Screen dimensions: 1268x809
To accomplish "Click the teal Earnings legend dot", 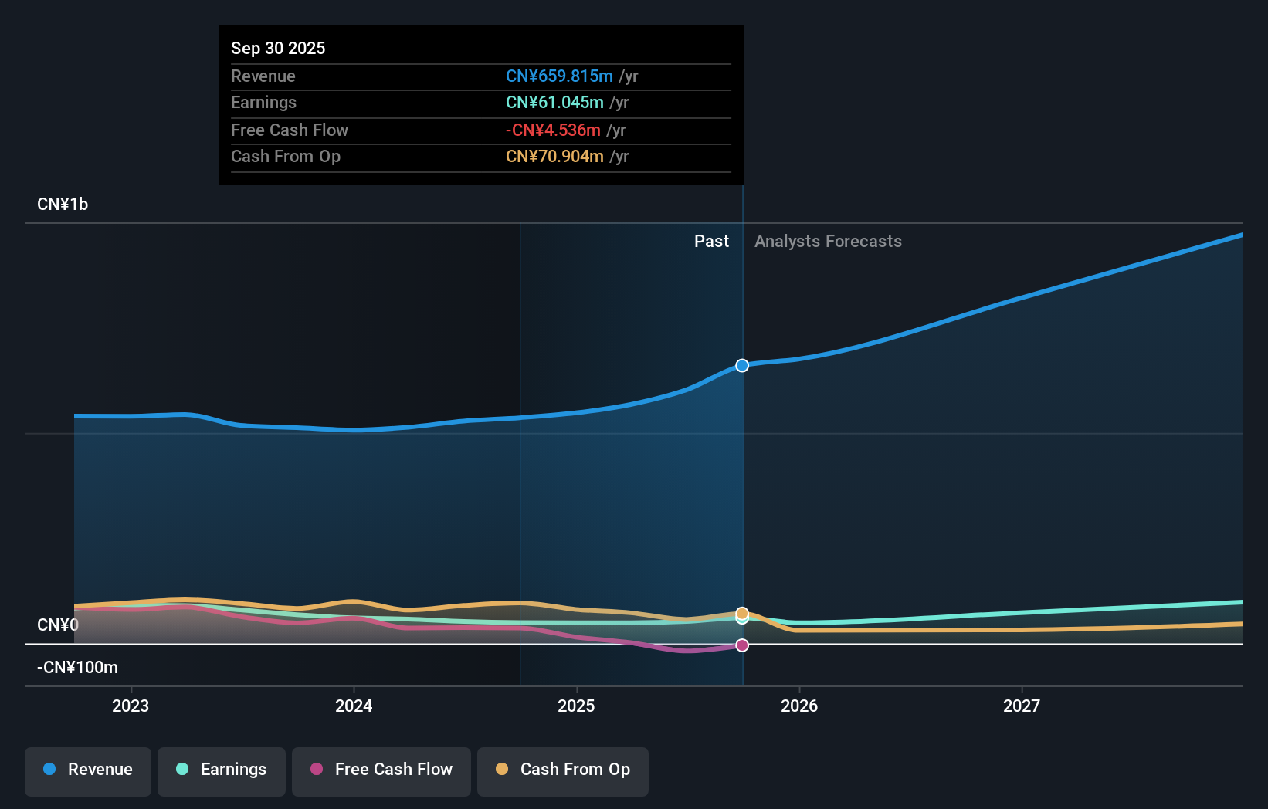I will [x=182, y=769].
